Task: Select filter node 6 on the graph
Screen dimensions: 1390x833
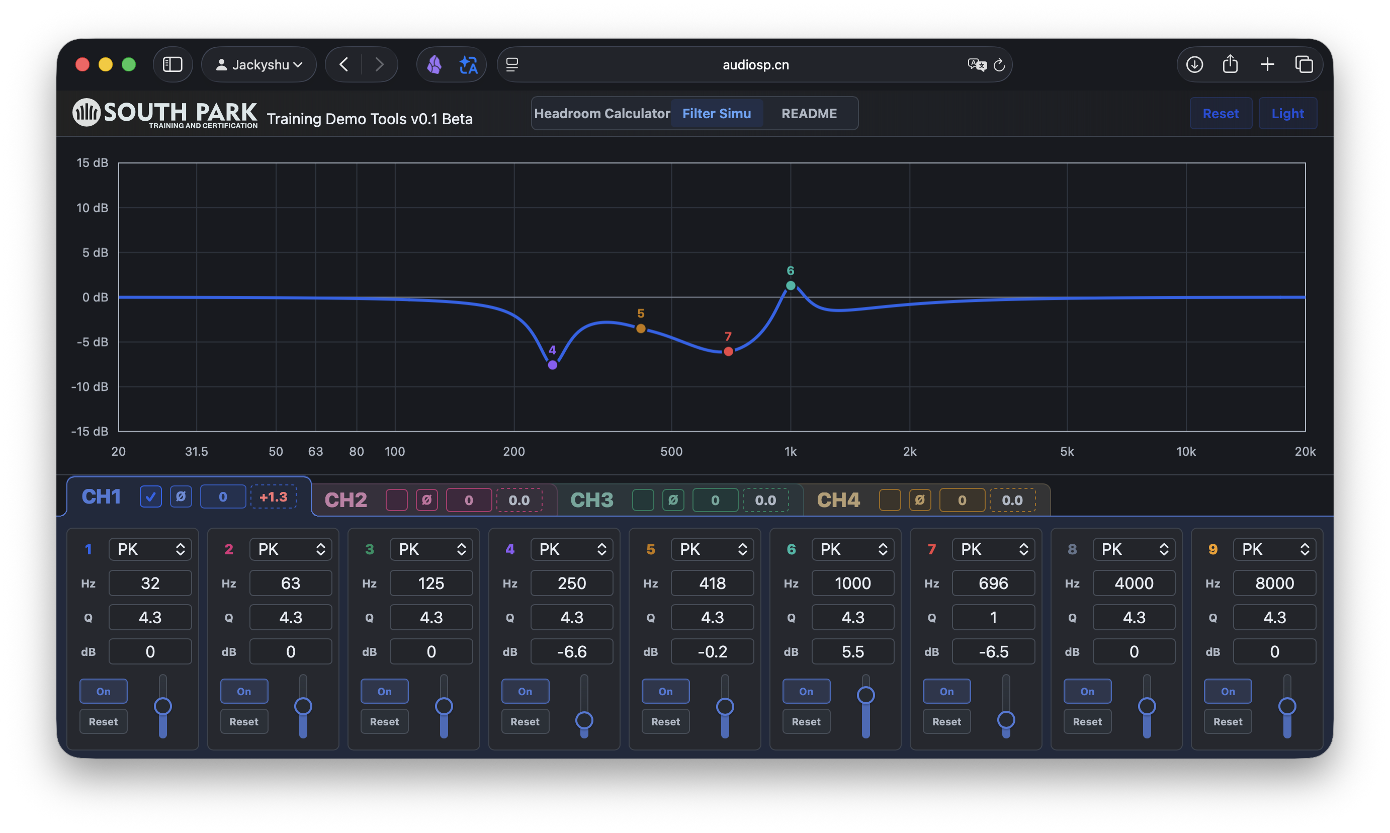Action: (790, 286)
